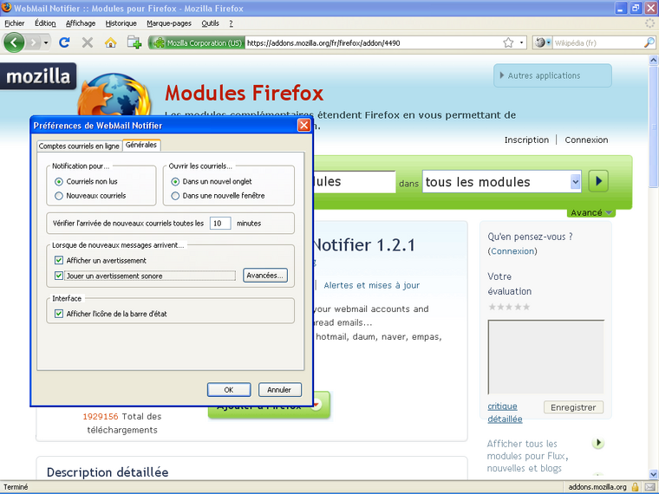The width and height of the screenshot is (659, 494).
Task: Click the forward navigation arrow
Action: coord(33,42)
